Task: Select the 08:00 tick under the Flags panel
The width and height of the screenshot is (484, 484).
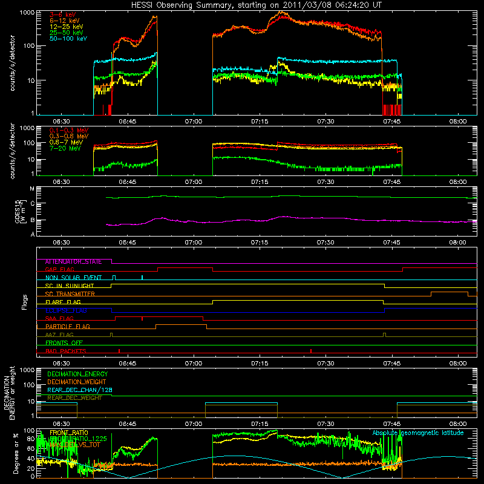Action: click(458, 364)
